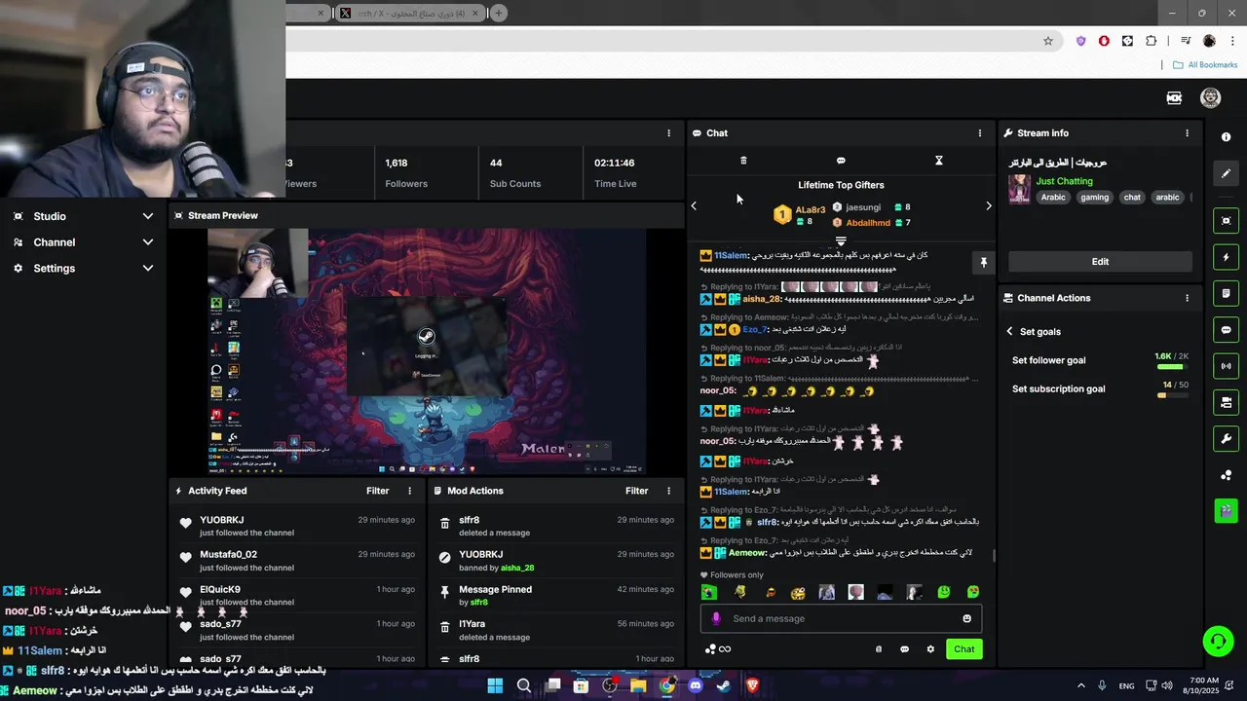Open All Bookmarks folder
The image size is (1247, 701).
(x=1205, y=65)
